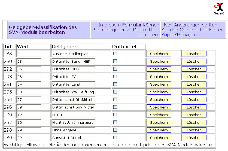Focus Wert field containing 03
228x151 pixels.
pyautogui.click(x=29, y=61)
